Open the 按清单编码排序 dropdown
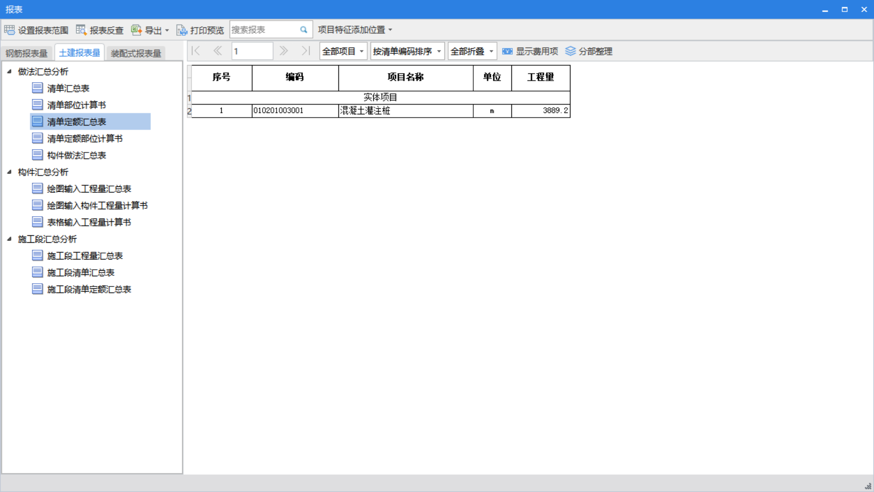Screen dimensions: 874x492 tap(407, 51)
